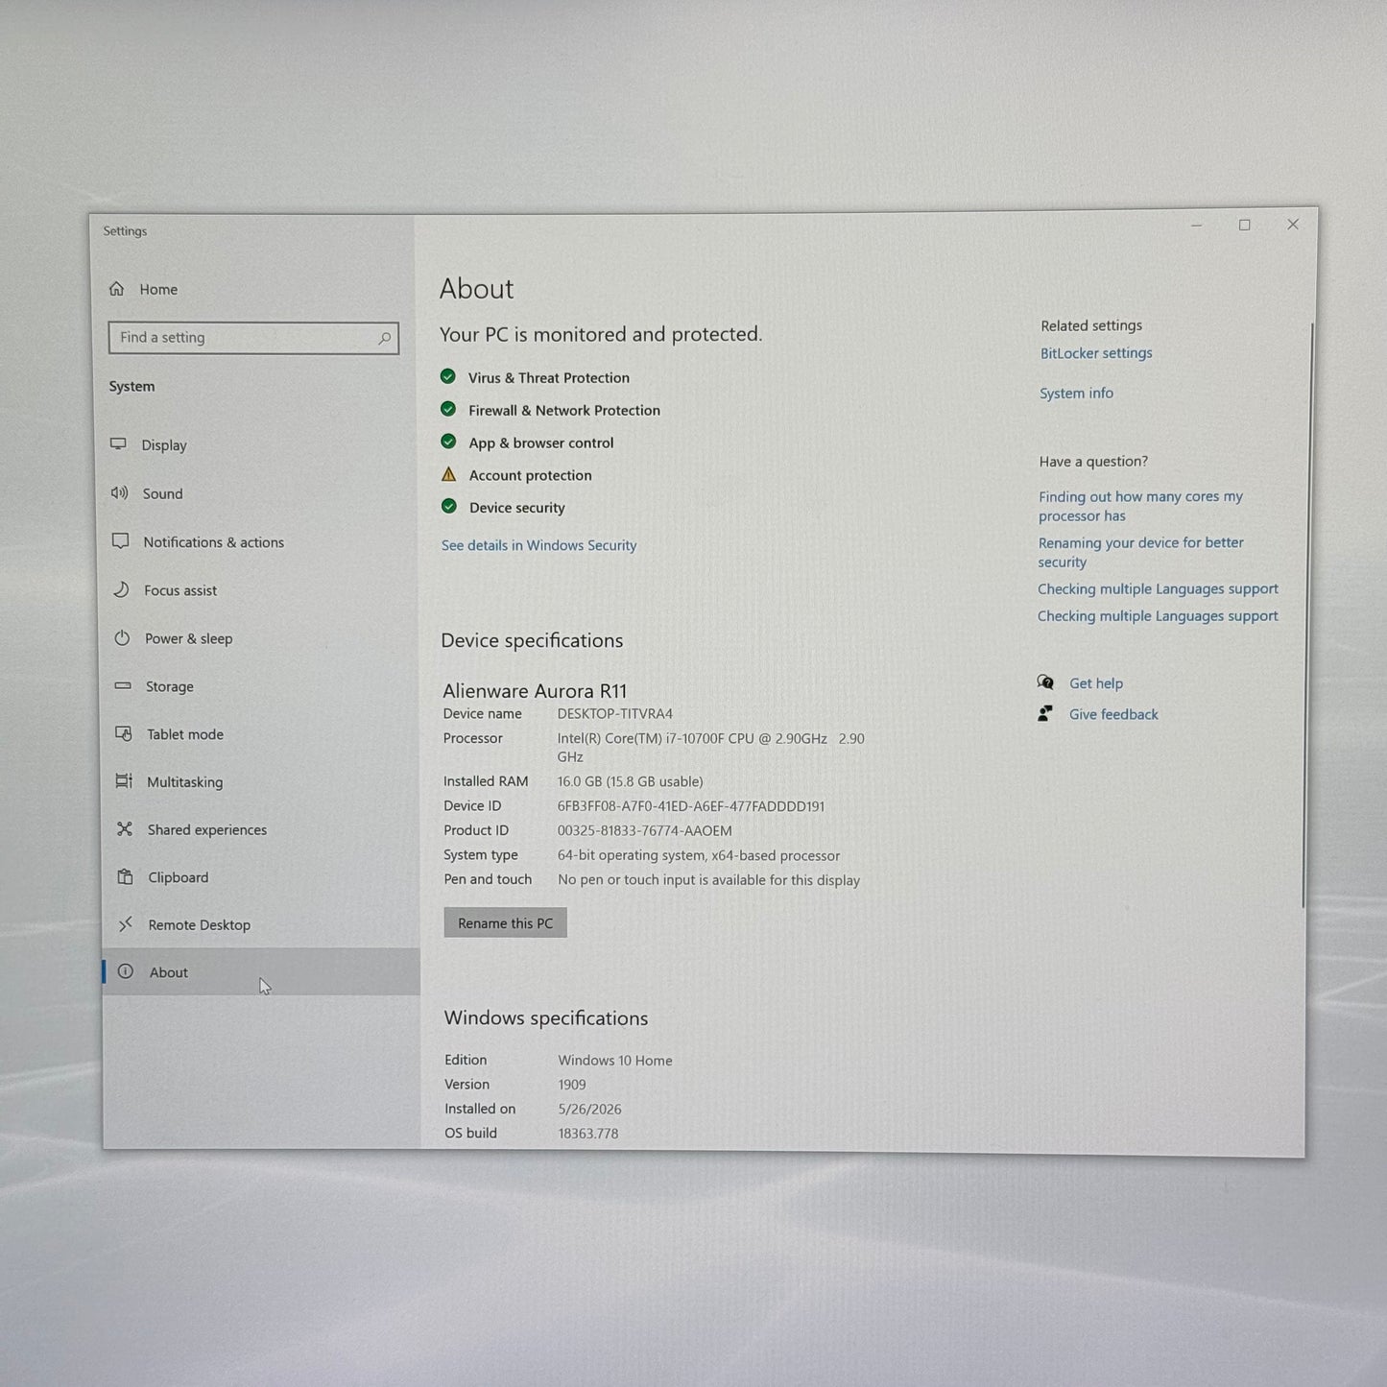Click Product ID 00325-81833-76774-AAOEM
Image resolution: width=1387 pixels, height=1387 pixels.
[644, 830]
